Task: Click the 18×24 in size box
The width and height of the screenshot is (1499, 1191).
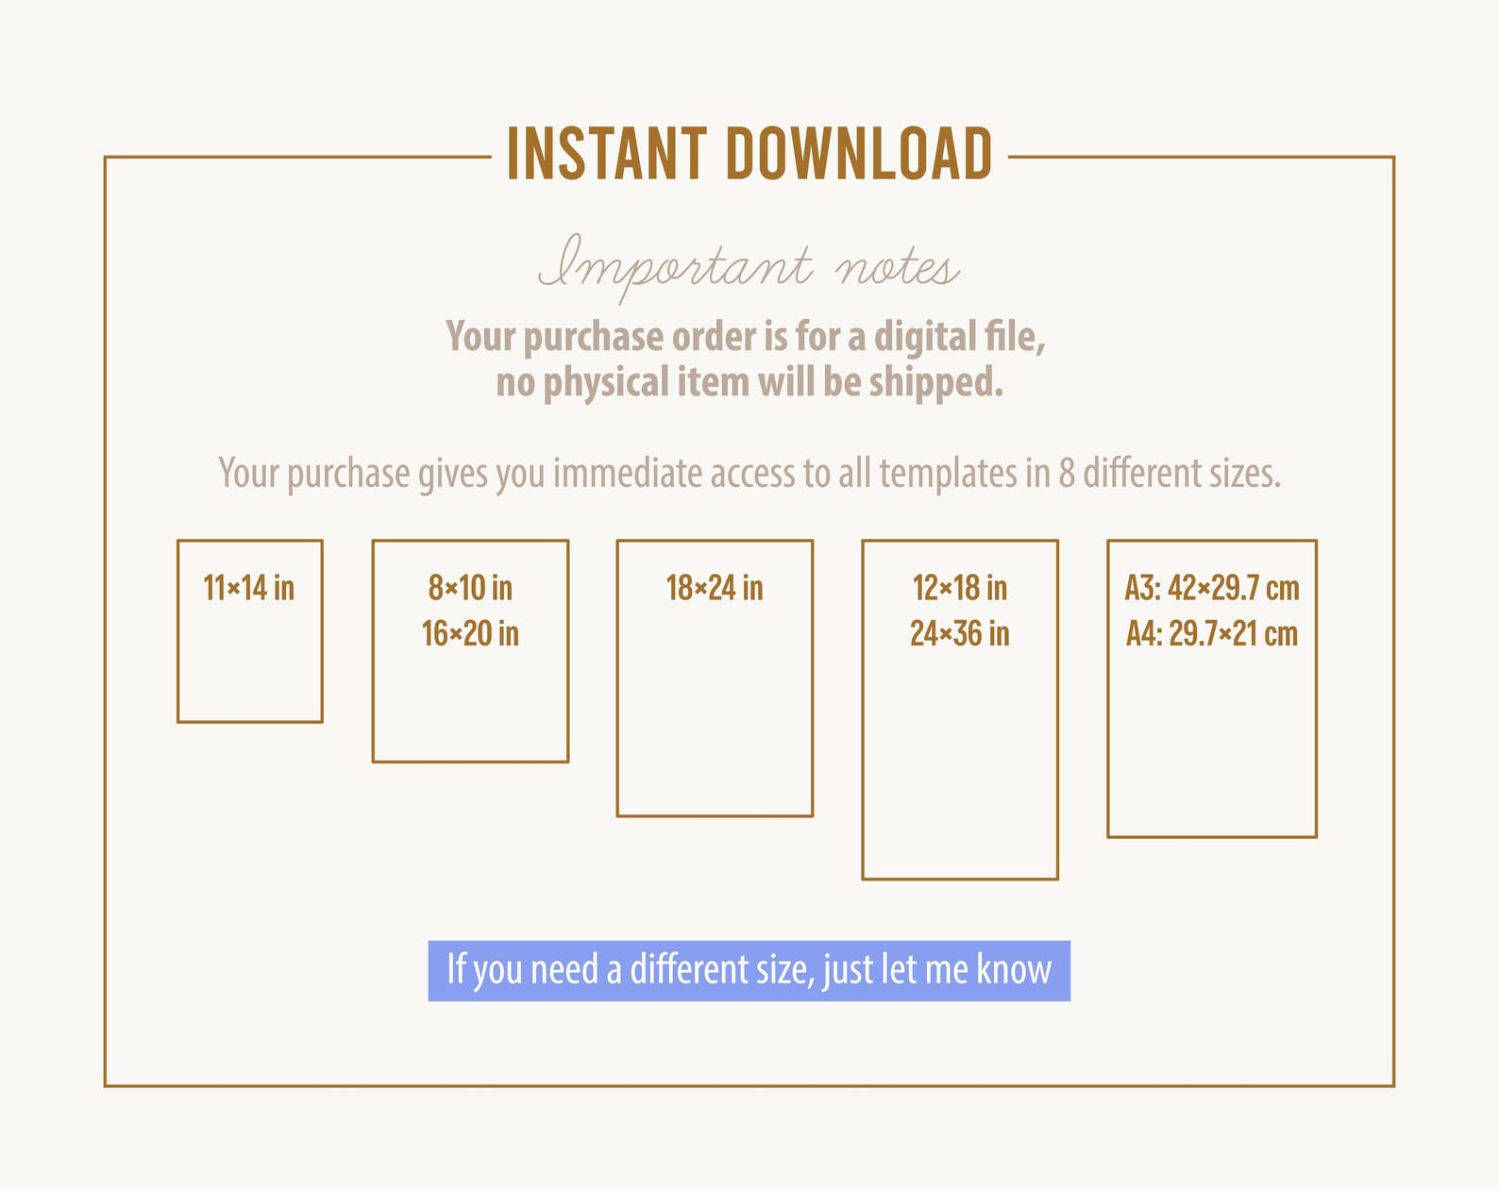Action: (715, 678)
